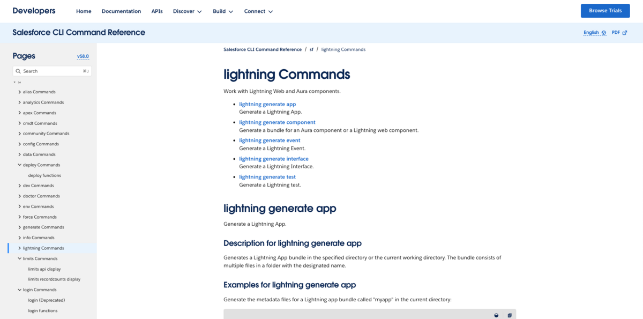Expand apex Commands tree chevron
The height and width of the screenshot is (319, 643).
(20, 113)
